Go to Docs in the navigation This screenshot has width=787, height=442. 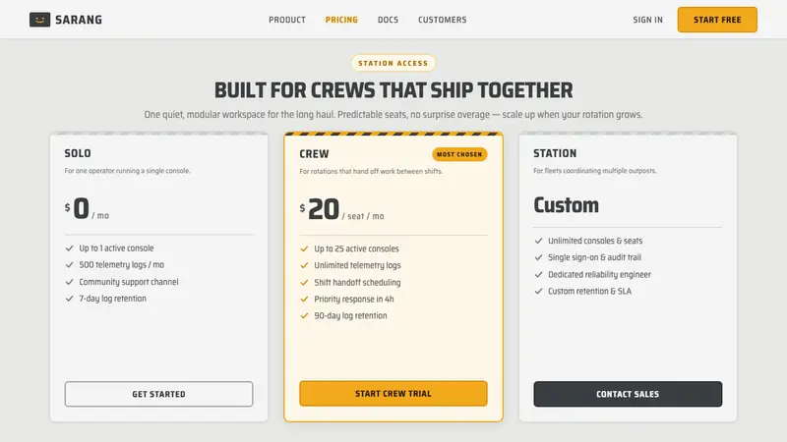pos(388,20)
